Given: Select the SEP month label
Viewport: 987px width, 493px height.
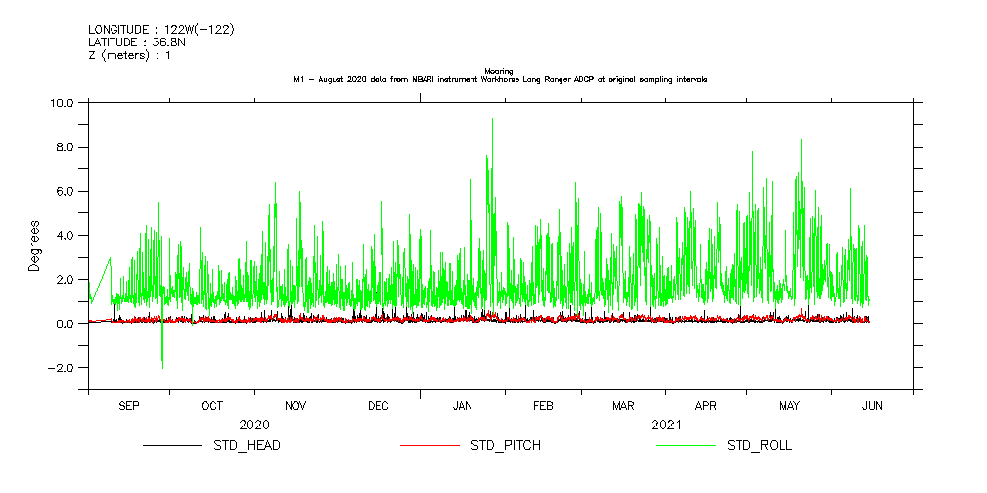Looking at the screenshot, I should 129,405.
